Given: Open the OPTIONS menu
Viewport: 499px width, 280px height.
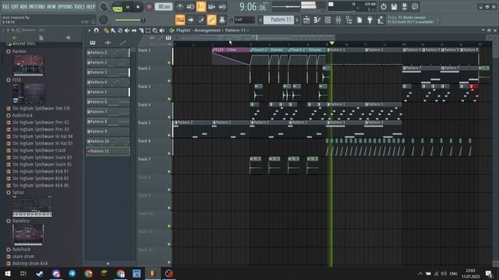Looking at the screenshot, I should point(65,6).
